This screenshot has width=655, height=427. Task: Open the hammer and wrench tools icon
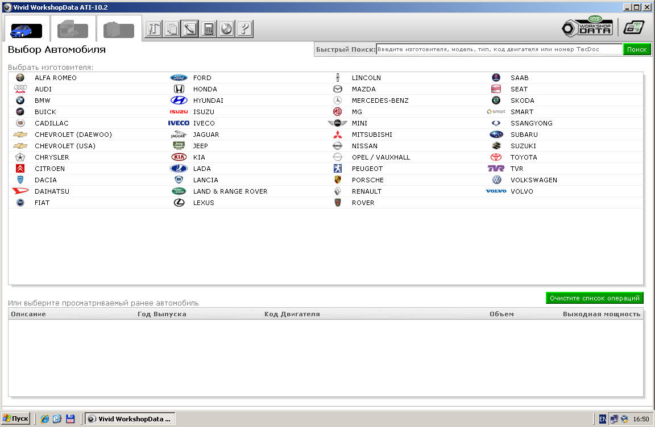154,29
